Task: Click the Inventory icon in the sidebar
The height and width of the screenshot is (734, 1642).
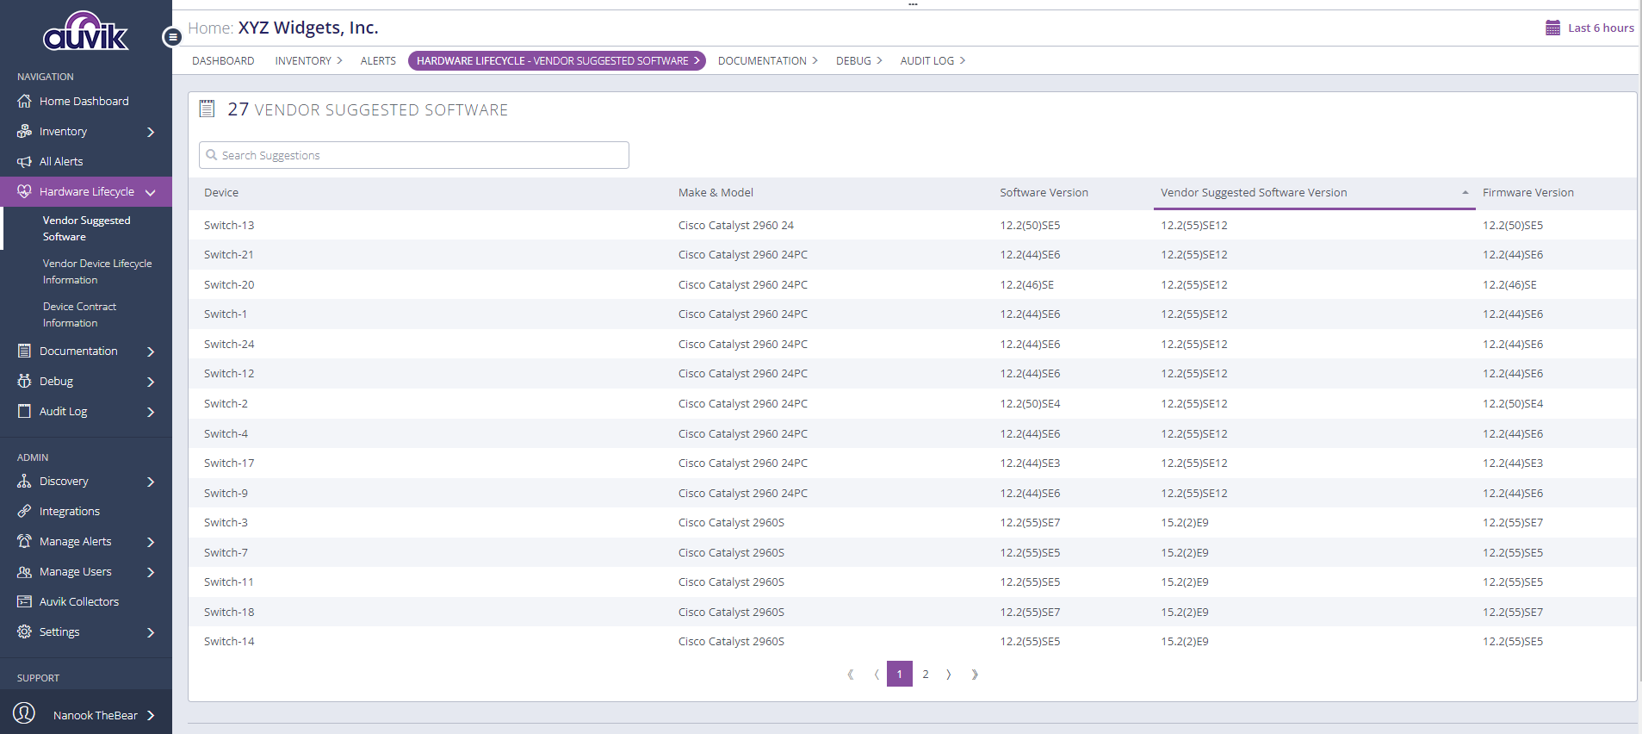Action: click(x=24, y=131)
